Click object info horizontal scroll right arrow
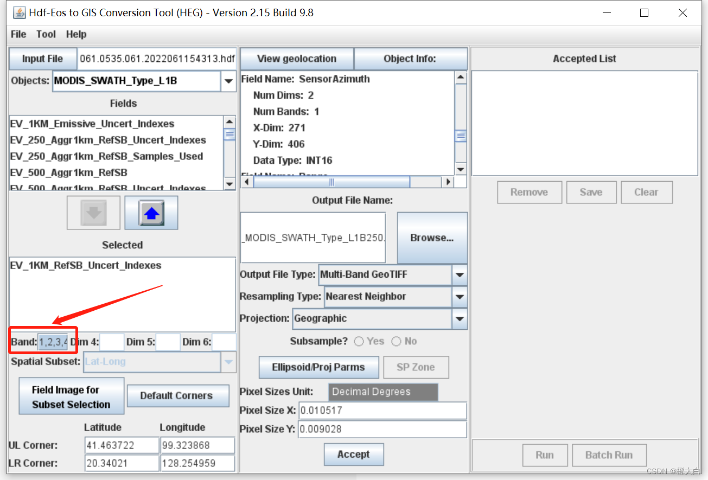 pyautogui.click(x=448, y=182)
